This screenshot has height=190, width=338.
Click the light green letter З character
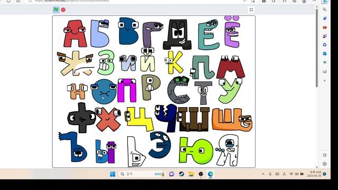(106, 62)
